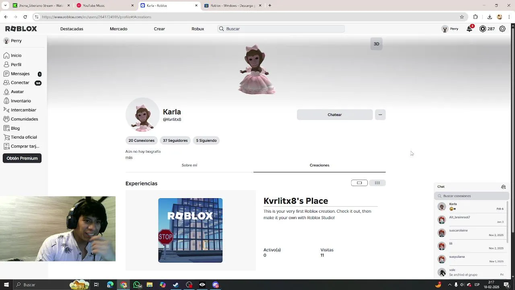Viewport: 515px width, 290px height.
Task: Click Karla's profile picture
Action: (142, 115)
